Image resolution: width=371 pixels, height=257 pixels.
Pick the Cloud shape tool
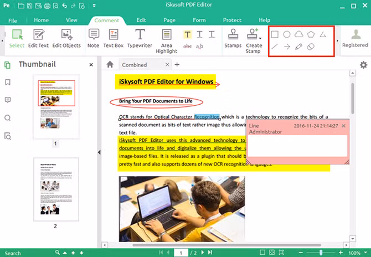[x=299, y=34]
